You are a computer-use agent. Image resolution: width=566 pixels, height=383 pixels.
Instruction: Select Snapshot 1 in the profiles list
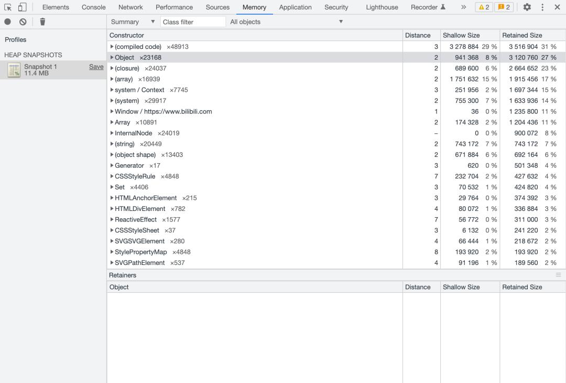(x=40, y=70)
